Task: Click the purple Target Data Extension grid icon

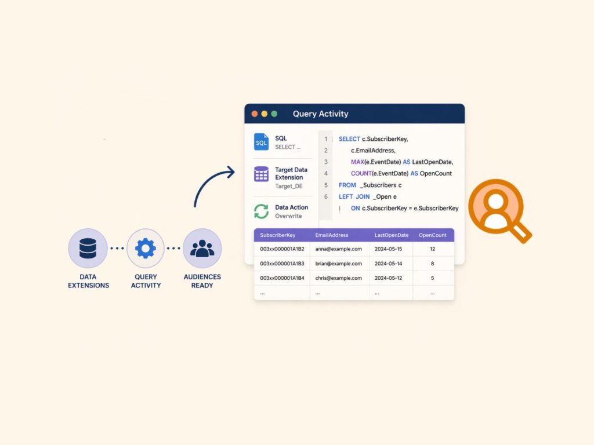Action: (x=260, y=173)
